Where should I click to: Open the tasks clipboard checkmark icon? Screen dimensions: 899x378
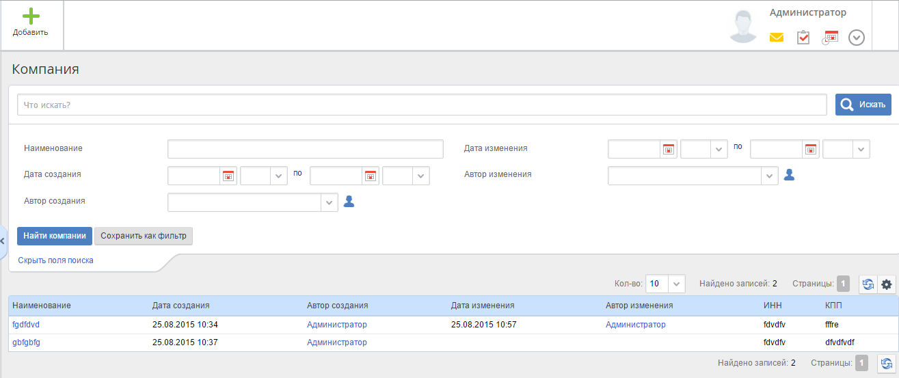click(x=803, y=38)
